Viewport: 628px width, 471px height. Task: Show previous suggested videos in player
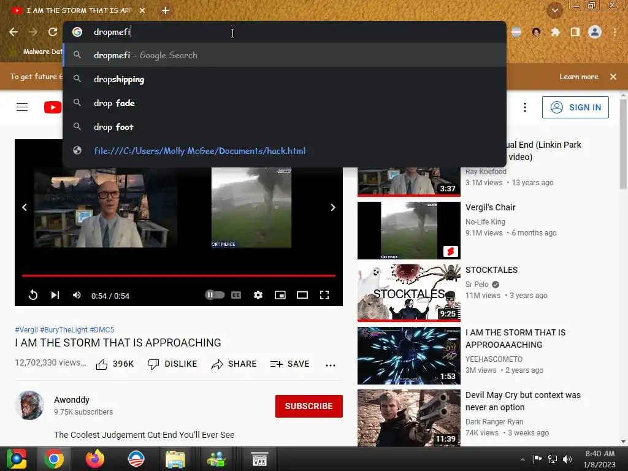tap(25, 207)
